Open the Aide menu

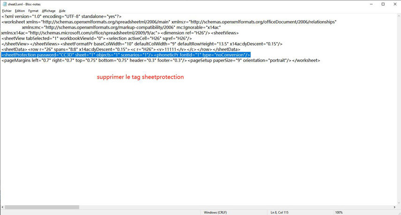(62, 10)
